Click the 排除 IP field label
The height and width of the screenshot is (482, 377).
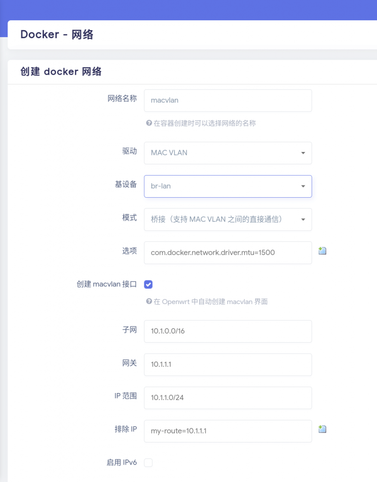[x=125, y=429]
